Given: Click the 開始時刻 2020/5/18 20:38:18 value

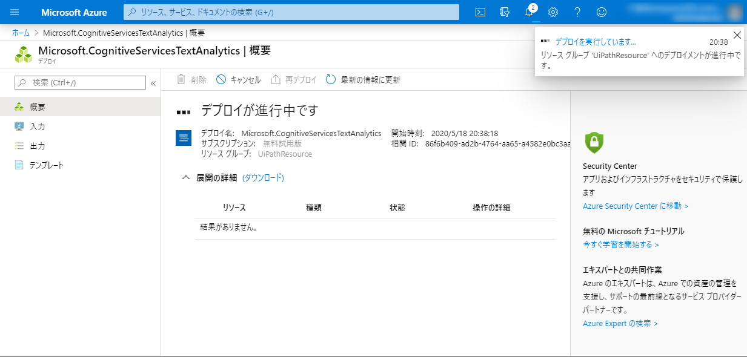Looking at the screenshot, I should tap(465, 134).
